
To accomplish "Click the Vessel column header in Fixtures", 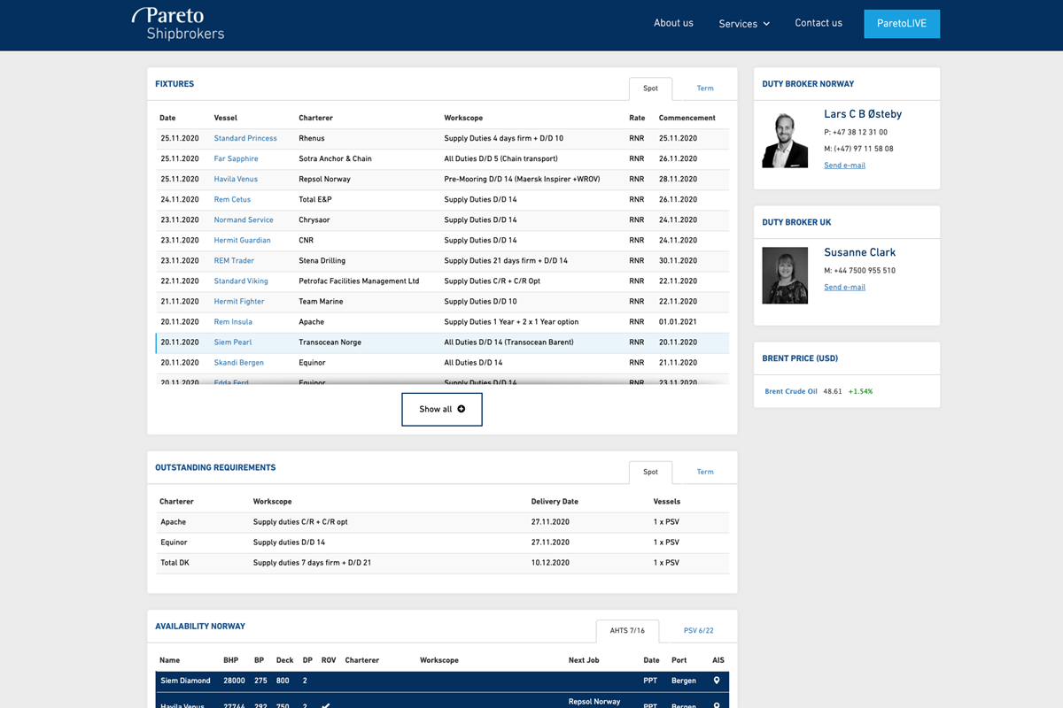I will (x=226, y=118).
